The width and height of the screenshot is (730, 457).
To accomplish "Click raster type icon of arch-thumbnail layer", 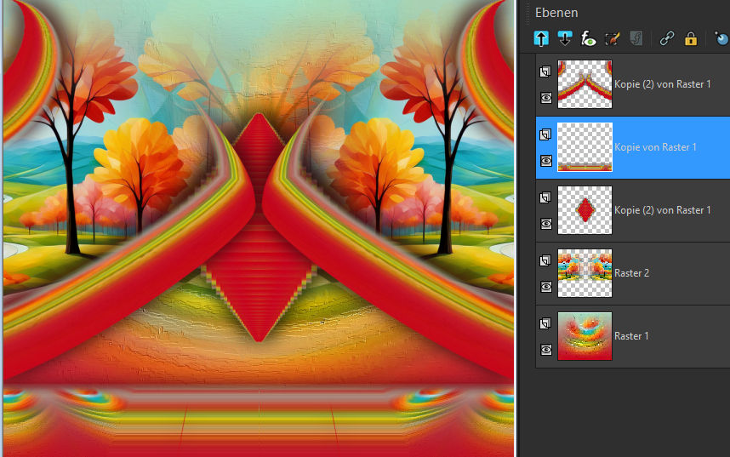I will tap(545, 71).
